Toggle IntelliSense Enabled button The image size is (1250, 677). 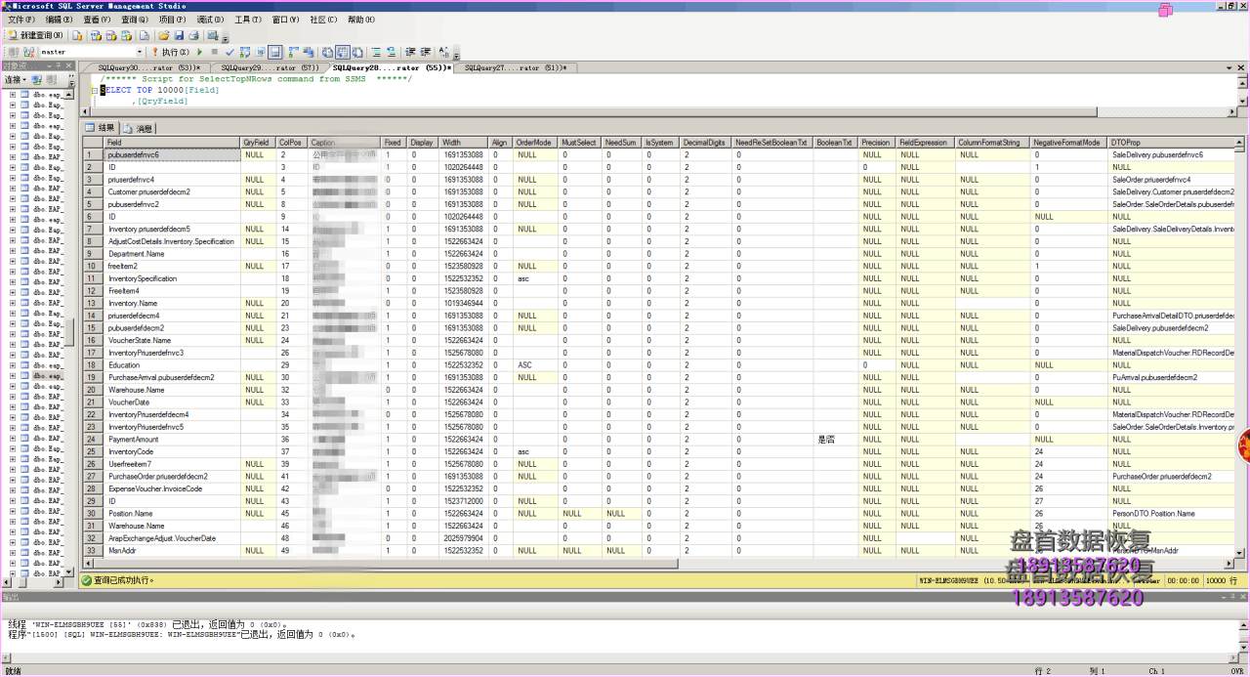click(274, 52)
